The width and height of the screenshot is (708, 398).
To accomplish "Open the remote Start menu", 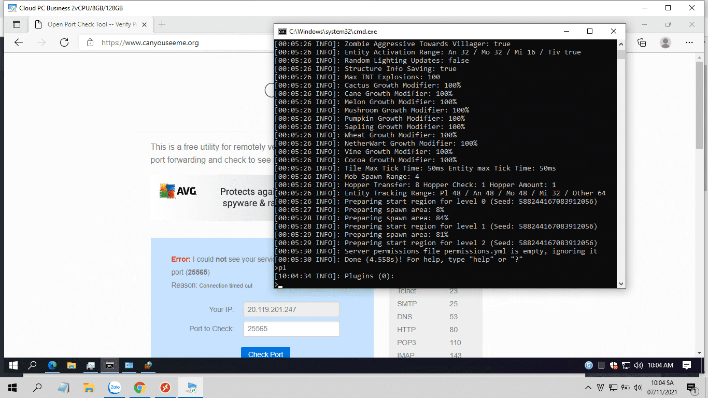I will tap(13, 365).
